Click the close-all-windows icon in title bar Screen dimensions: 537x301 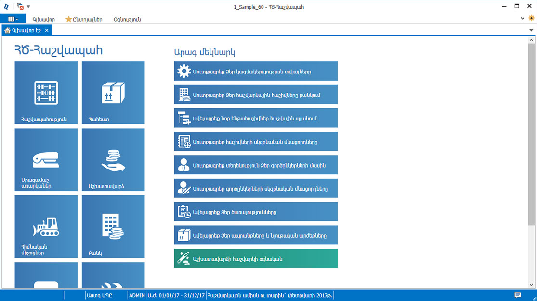click(x=20, y=7)
